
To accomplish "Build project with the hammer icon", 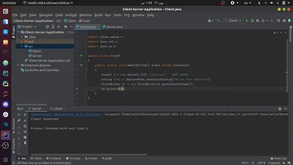I will 218,21.
